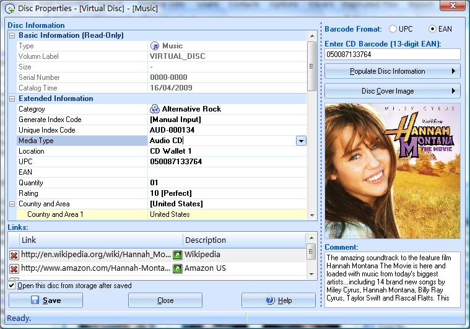The image size is (470, 329).
Task: Click the Ready status bar text
Action: (19, 318)
